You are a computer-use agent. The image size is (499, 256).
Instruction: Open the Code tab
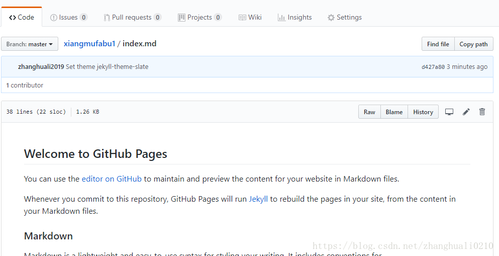coord(21,17)
